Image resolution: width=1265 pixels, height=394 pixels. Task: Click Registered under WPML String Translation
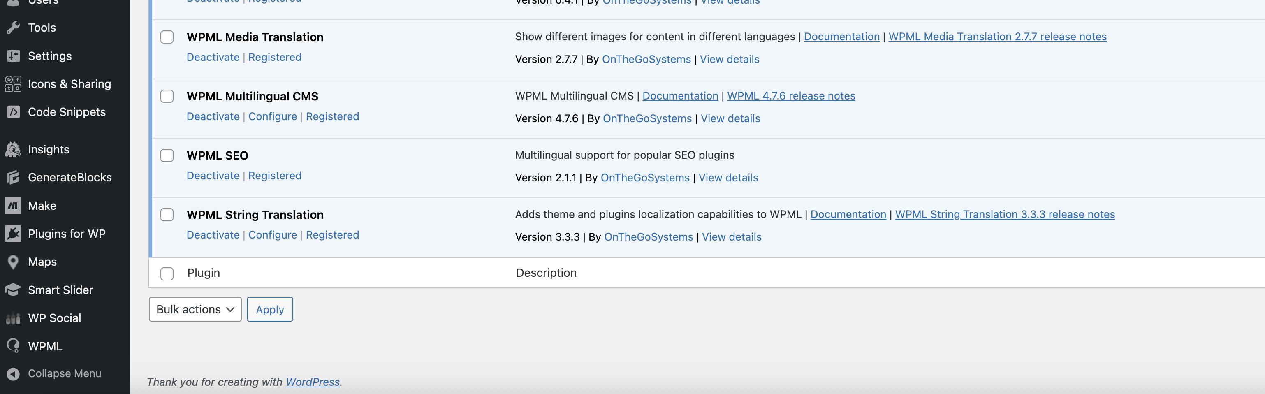coord(332,235)
